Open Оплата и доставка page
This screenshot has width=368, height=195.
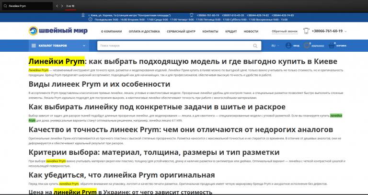[x=144, y=32]
